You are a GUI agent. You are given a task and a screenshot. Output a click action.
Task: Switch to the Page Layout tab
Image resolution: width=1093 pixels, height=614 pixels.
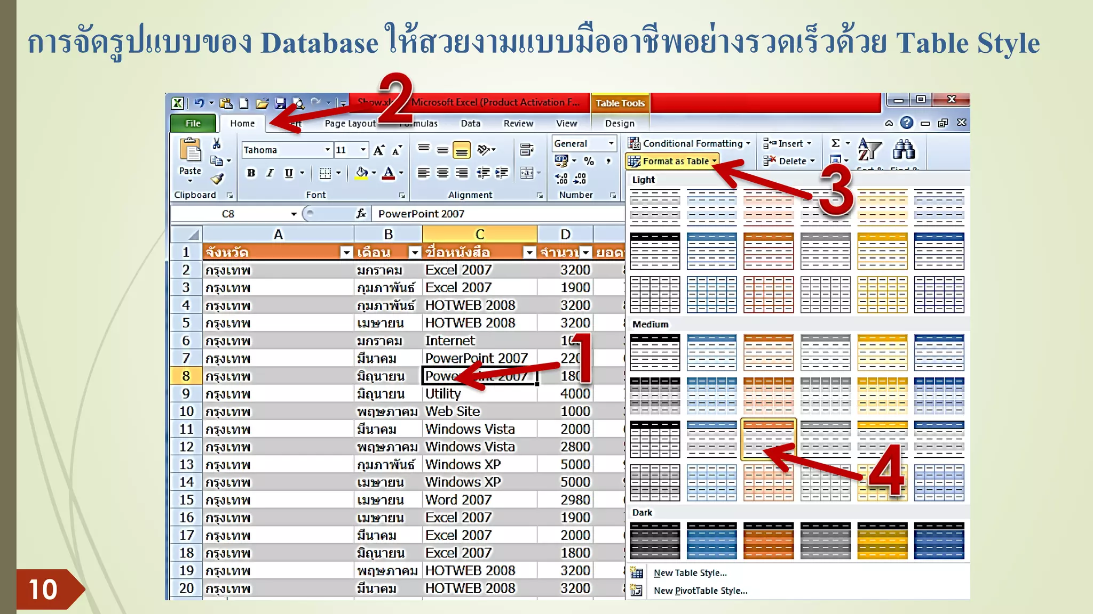coord(350,123)
